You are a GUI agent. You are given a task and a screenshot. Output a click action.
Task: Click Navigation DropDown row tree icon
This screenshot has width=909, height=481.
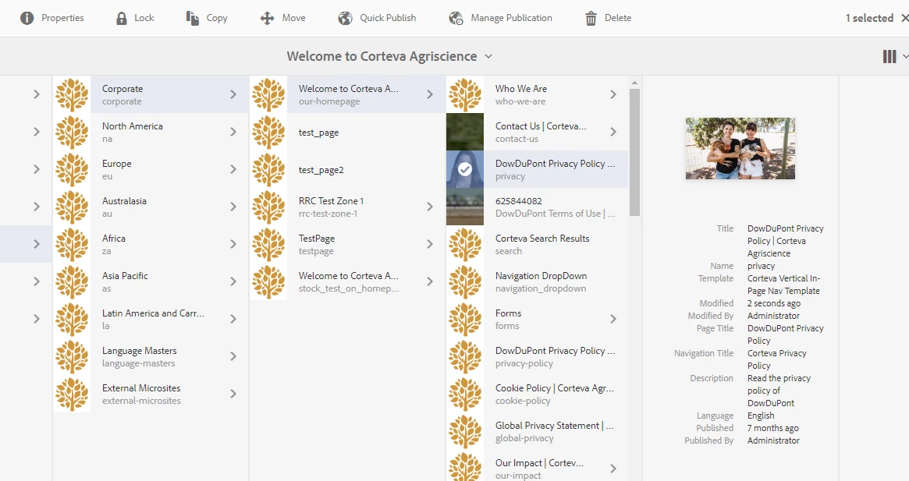coord(465,281)
